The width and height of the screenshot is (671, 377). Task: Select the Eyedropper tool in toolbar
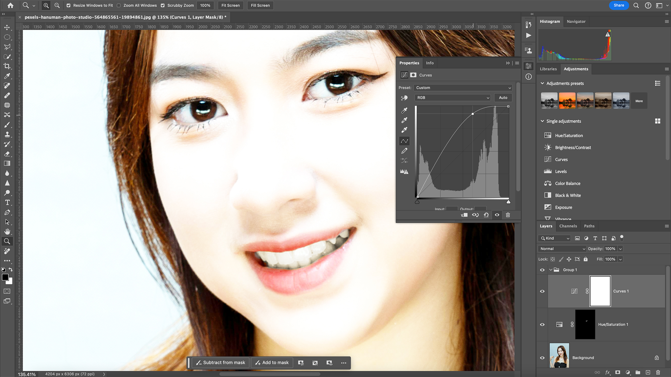(7, 76)
